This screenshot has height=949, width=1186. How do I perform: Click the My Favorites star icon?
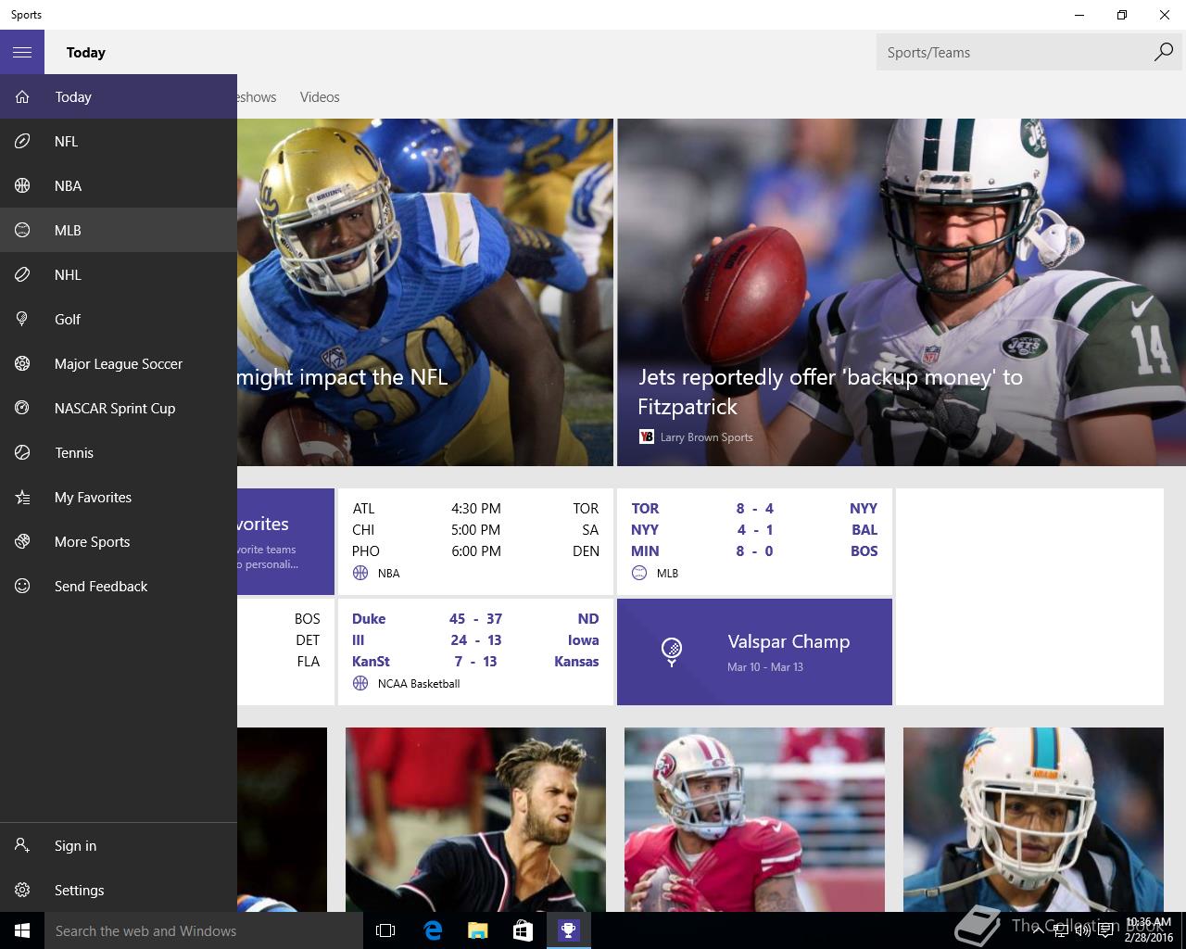pos(22,497)
